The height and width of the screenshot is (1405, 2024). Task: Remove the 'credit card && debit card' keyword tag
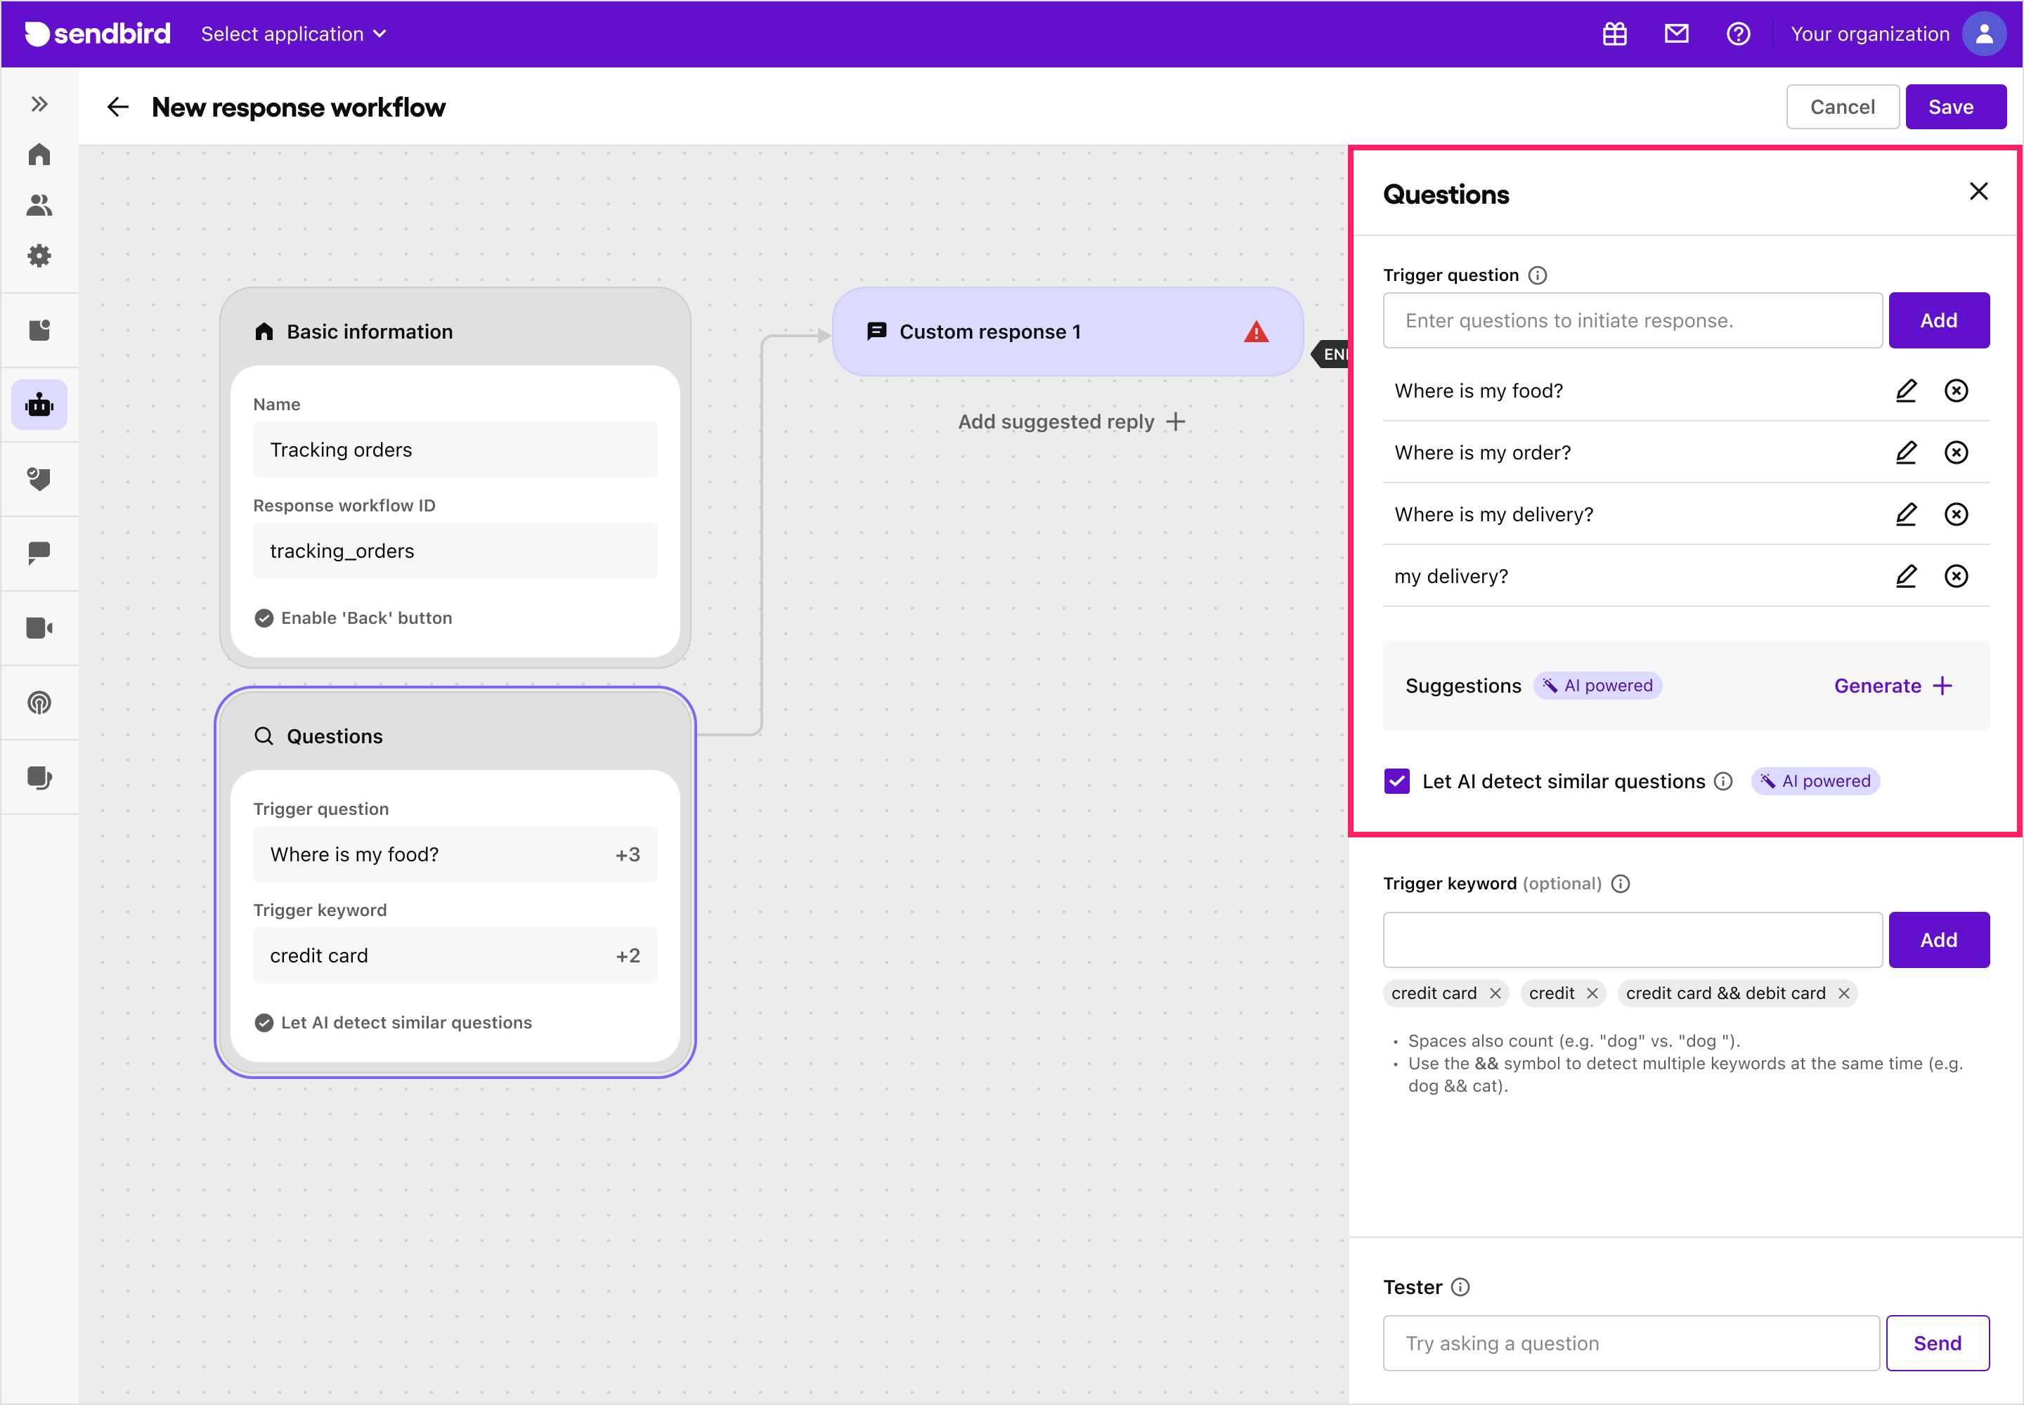pyautogui.click(x=1843, y=993)
